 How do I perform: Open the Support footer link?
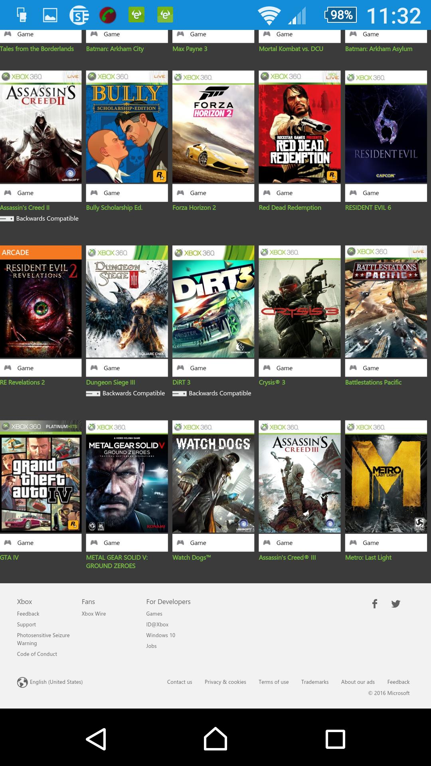[x=26, y=624]
